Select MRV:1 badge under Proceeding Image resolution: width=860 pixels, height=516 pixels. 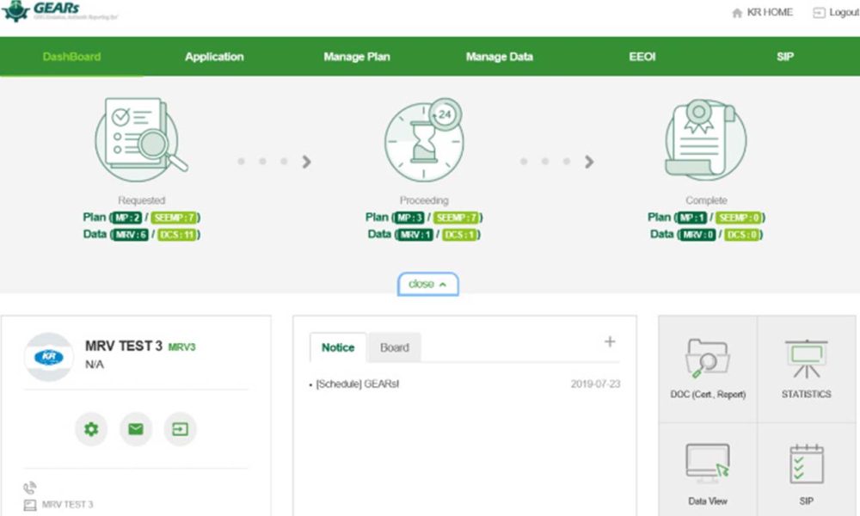click(415, 235)
